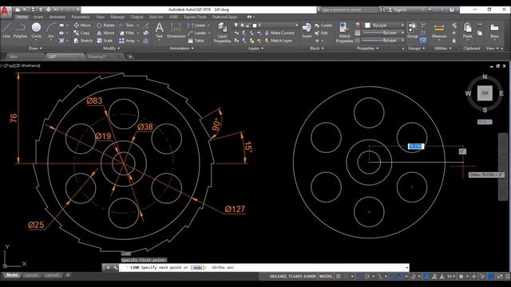Click Edit block button
This screenshot has width=511, height=287.
(x=321, y=33)
